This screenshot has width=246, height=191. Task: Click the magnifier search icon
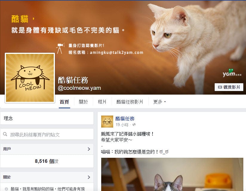[x=5, y=134]
